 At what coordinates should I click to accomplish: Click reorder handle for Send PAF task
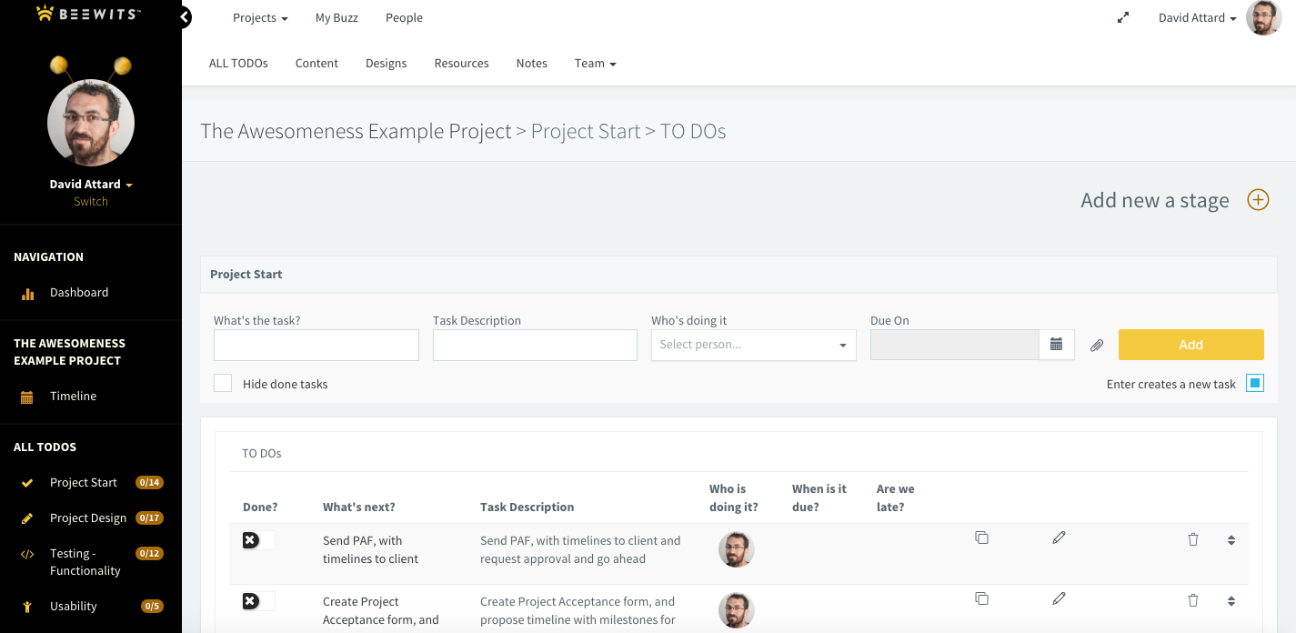click(x=1231, y=540)
